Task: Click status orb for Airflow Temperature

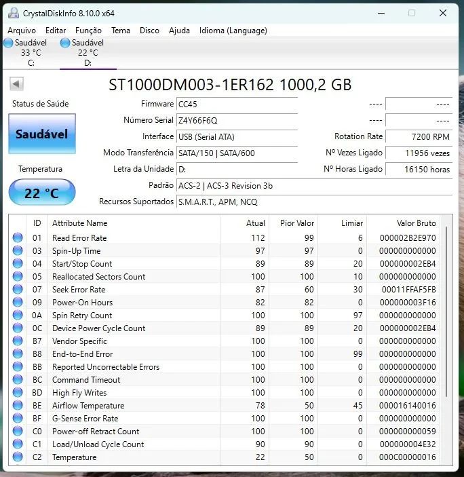Action: click(18, 405)
